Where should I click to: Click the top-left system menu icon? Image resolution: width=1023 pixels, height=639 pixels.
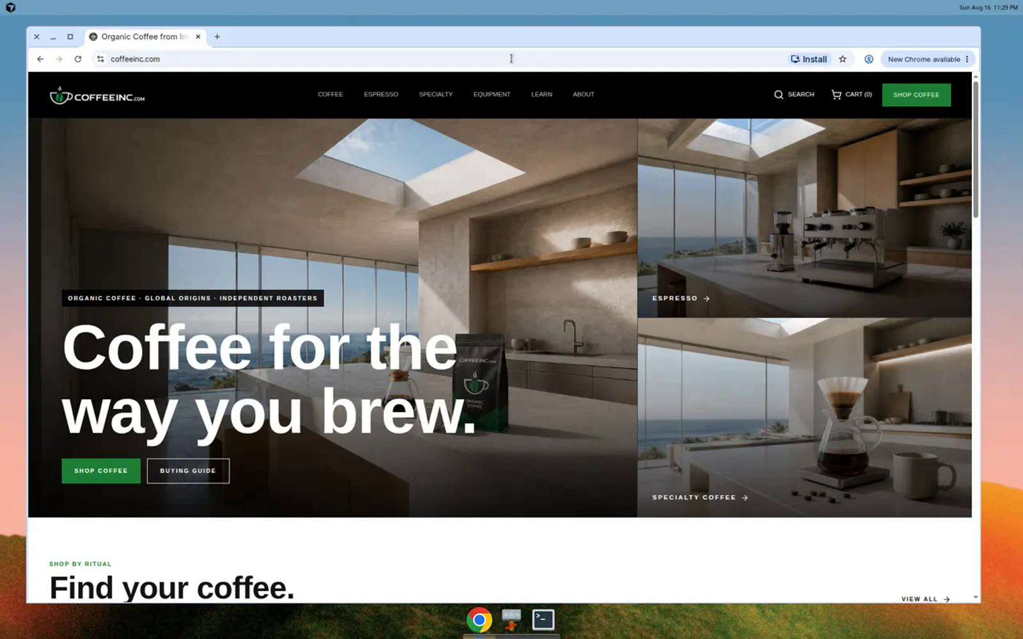10,7
